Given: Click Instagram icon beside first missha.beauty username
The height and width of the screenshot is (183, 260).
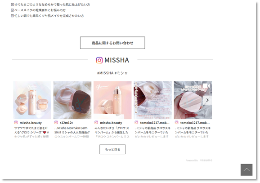Looking at the screenshot, I should pyautogui.click(x=16, y=122).
